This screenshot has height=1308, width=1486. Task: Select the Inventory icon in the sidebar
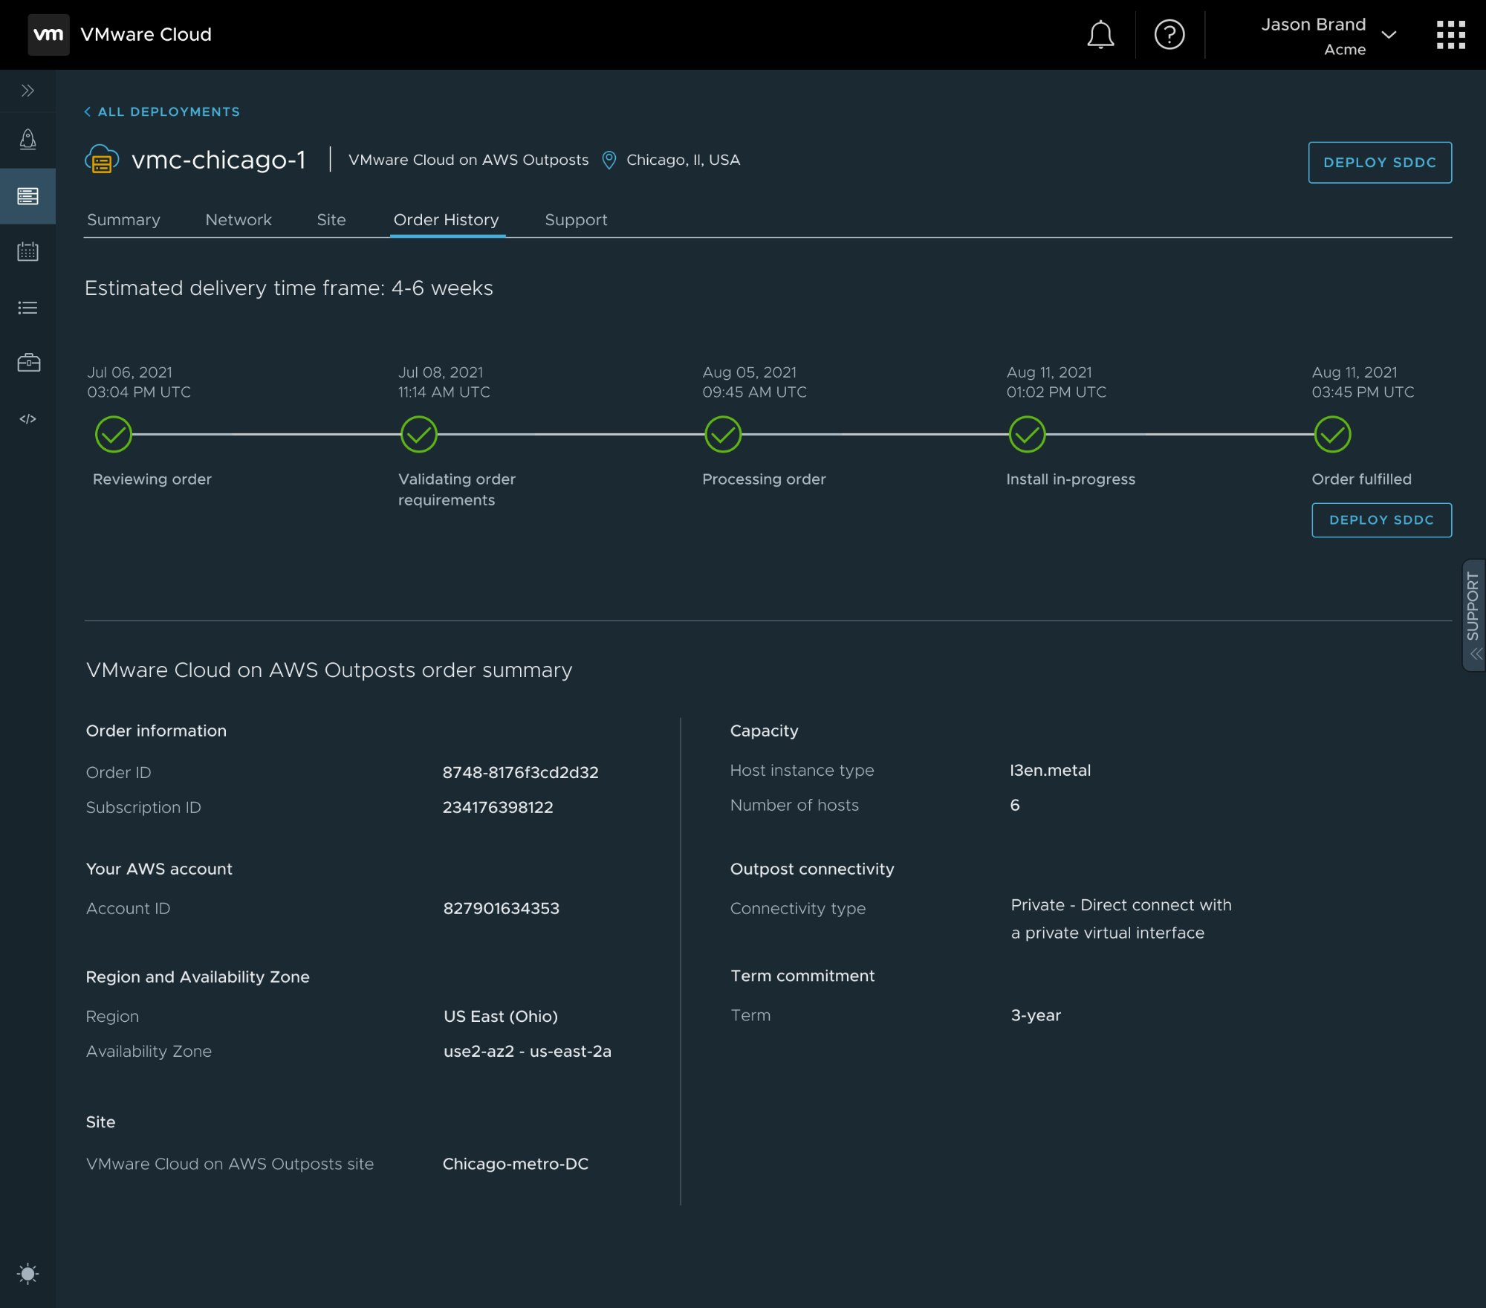28,195
